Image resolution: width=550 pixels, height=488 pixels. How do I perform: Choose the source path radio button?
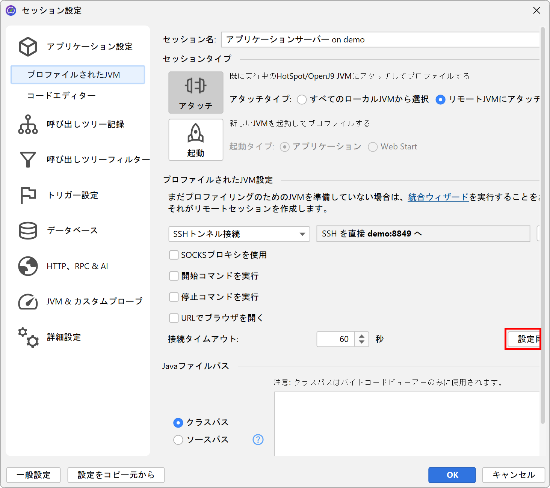(x=178, y=440)
